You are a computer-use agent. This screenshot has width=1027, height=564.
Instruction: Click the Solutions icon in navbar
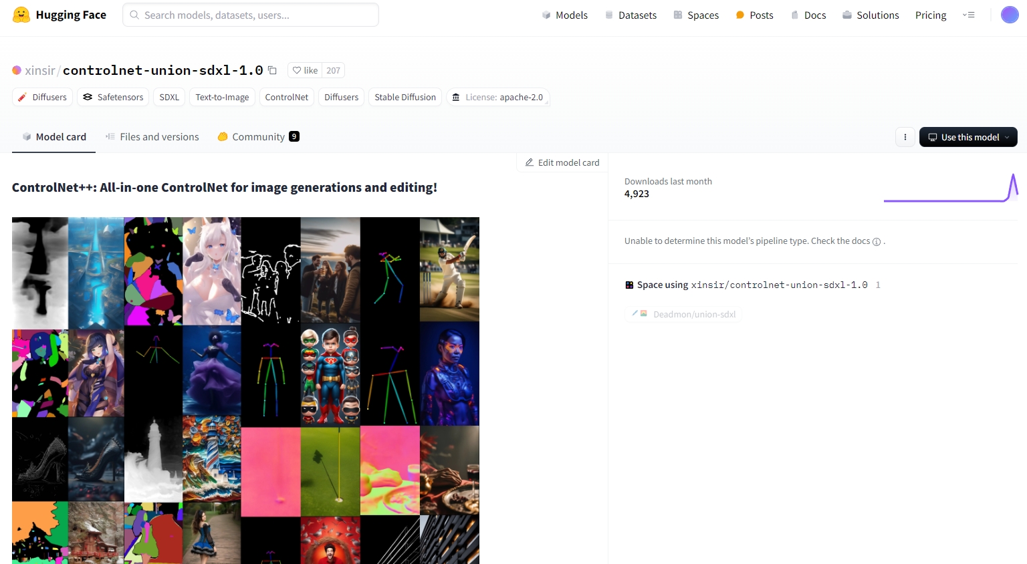tap(847, 15)
